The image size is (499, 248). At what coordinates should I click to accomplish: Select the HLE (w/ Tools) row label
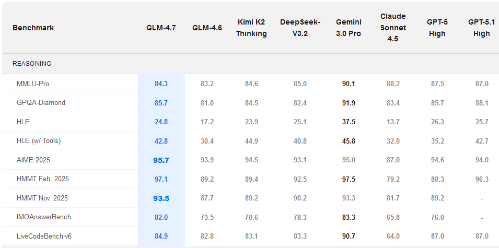(x=39, y=141)
